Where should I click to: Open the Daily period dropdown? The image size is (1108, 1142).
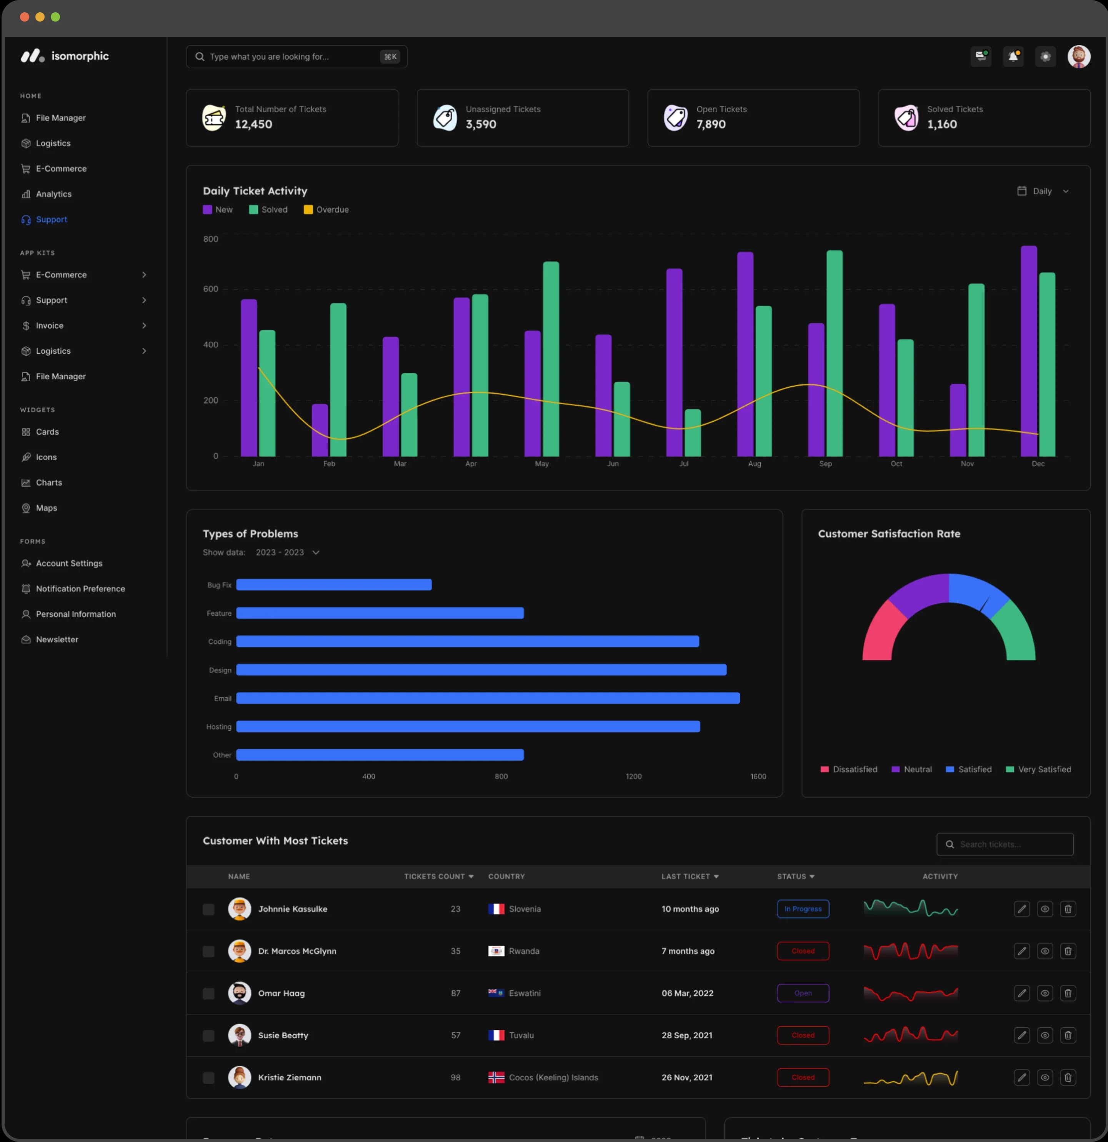(1043, 191)
